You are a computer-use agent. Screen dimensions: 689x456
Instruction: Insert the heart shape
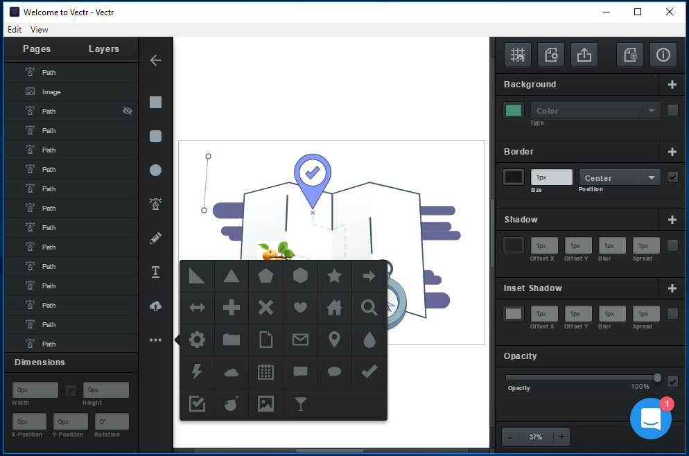300,308
